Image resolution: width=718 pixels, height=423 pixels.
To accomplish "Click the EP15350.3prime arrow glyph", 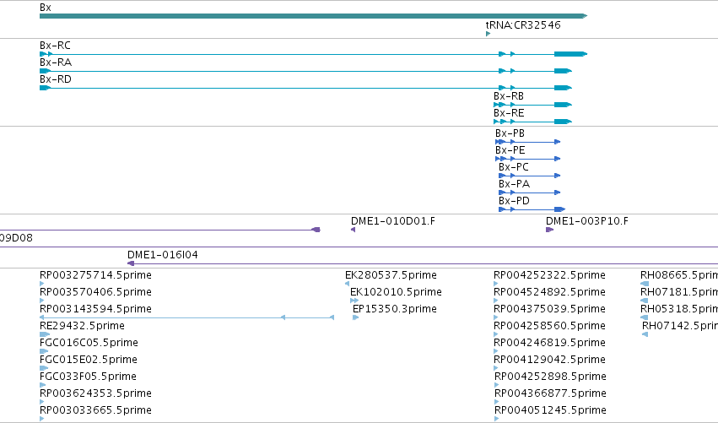I will pyautogui.click(x=356, y=317).
